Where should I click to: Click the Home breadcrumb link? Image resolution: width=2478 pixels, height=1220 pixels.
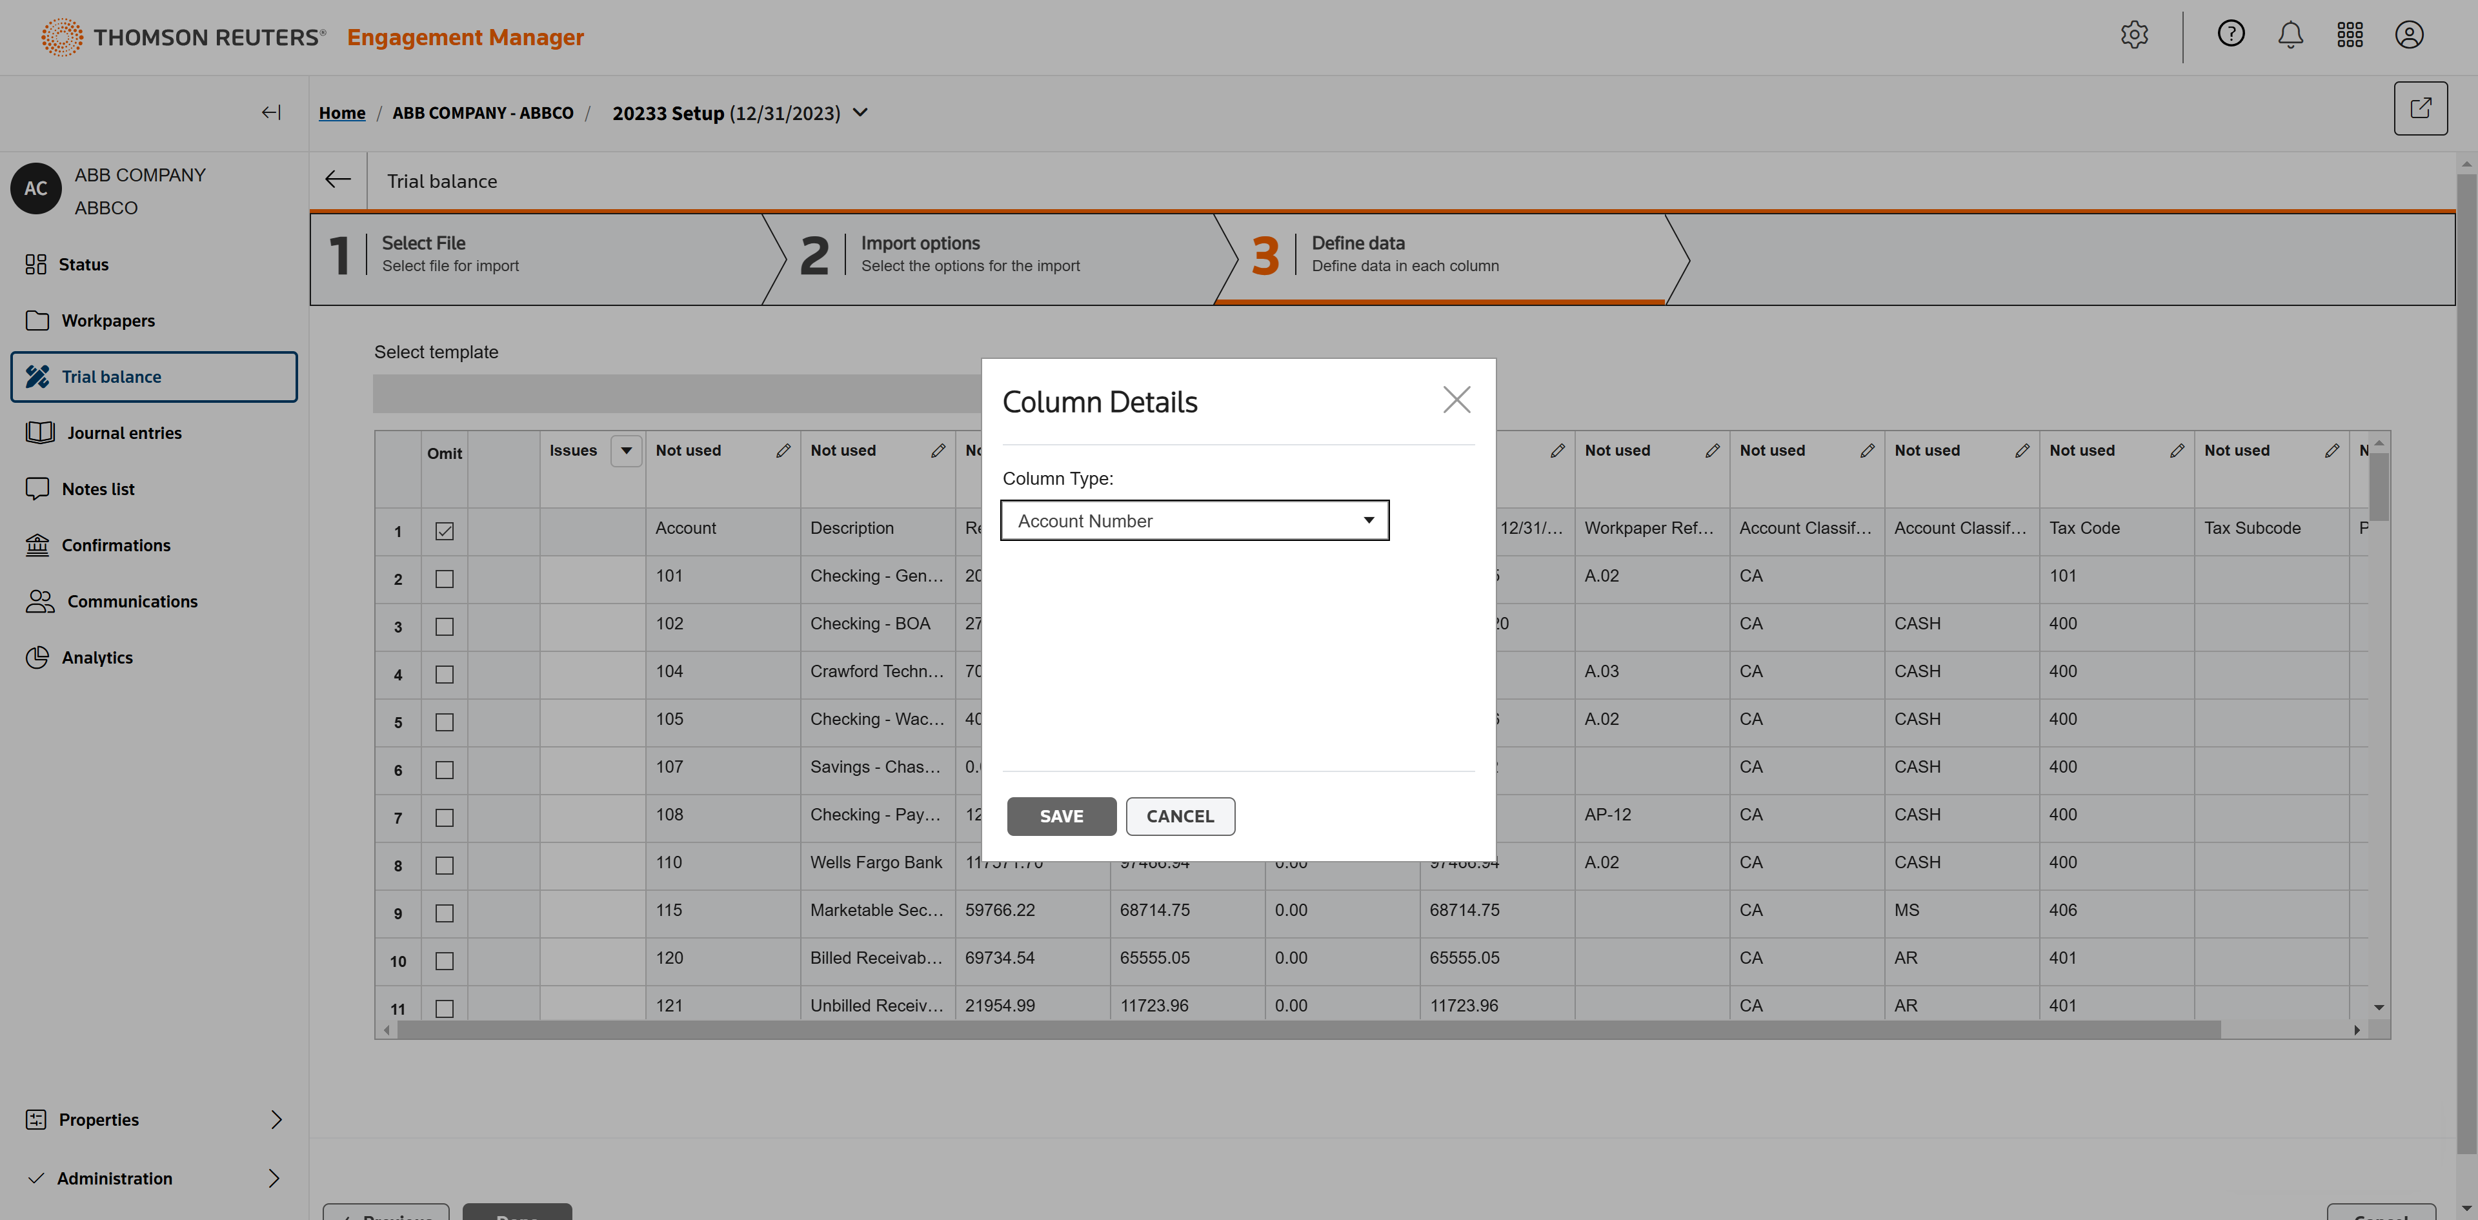pos(341,112)
